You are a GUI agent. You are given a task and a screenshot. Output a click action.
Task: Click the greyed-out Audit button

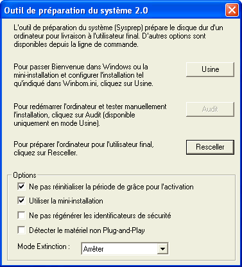tap(210, 109)
